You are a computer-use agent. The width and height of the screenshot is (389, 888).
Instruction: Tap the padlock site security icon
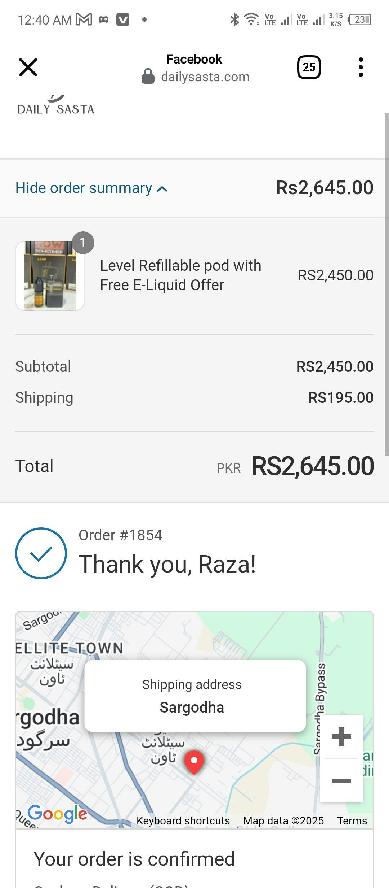(x=148, y=77)
